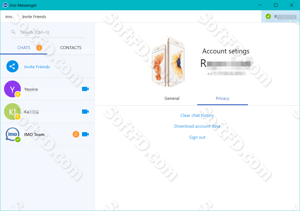Minimize the Imo Messenger window
The height and width of the screenshot is (211, 300).
click(260, 5)
